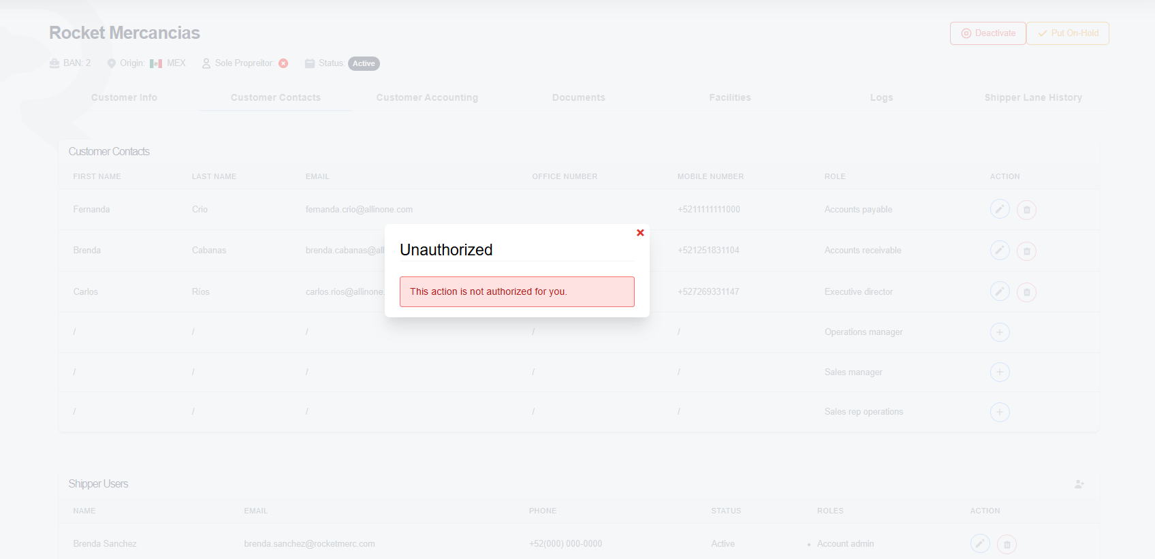Click phone +52(000) 000-0000
1155x559 pixels.
[x=565, y=543]
